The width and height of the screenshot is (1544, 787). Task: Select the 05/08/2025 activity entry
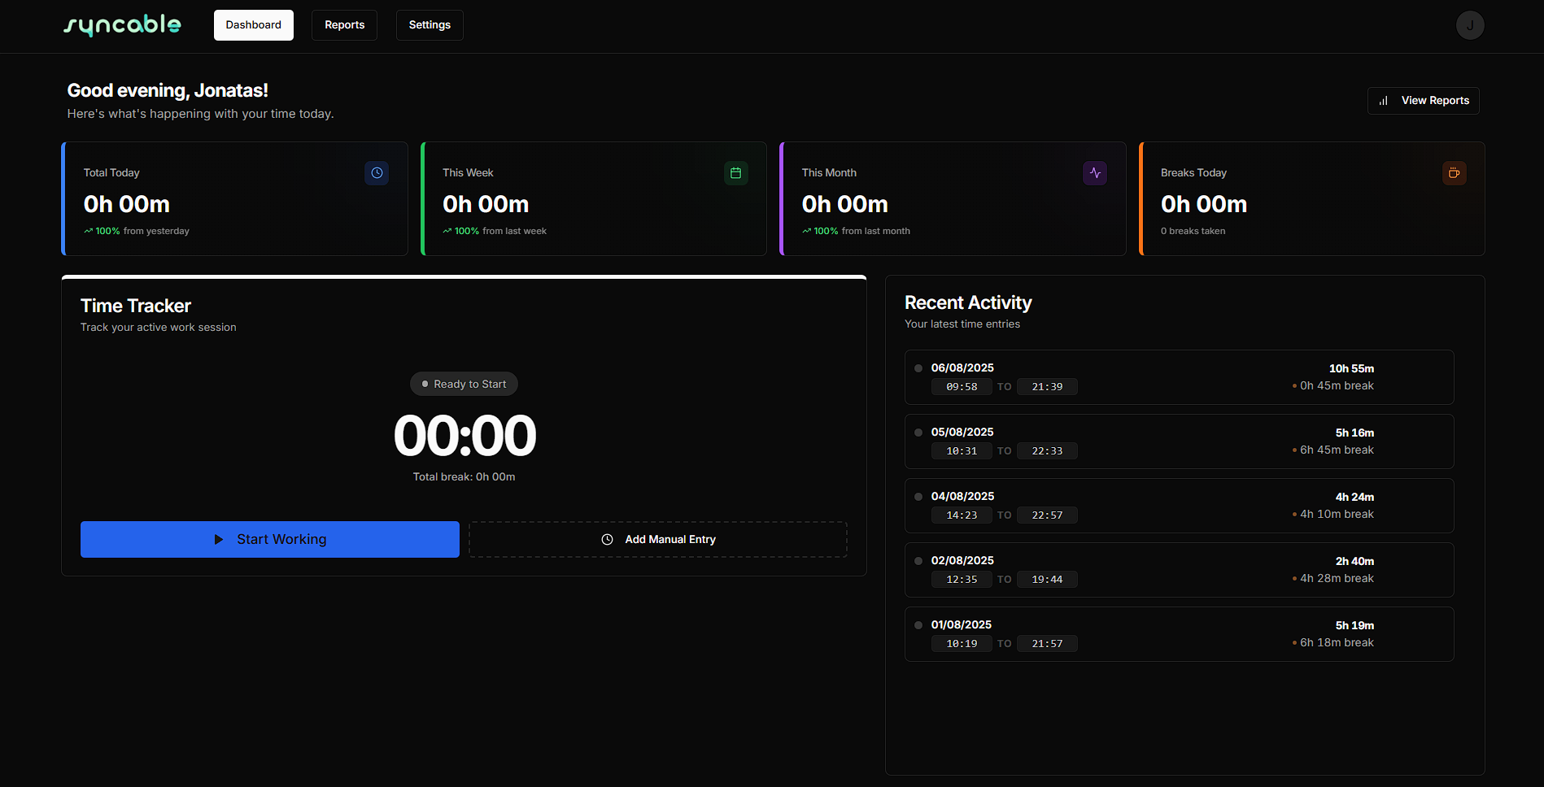(1178, 441)
